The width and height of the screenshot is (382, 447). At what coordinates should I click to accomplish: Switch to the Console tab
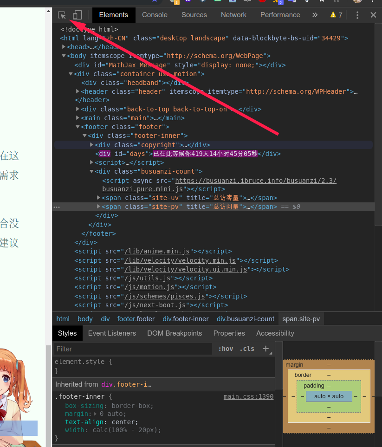(155, 15)
